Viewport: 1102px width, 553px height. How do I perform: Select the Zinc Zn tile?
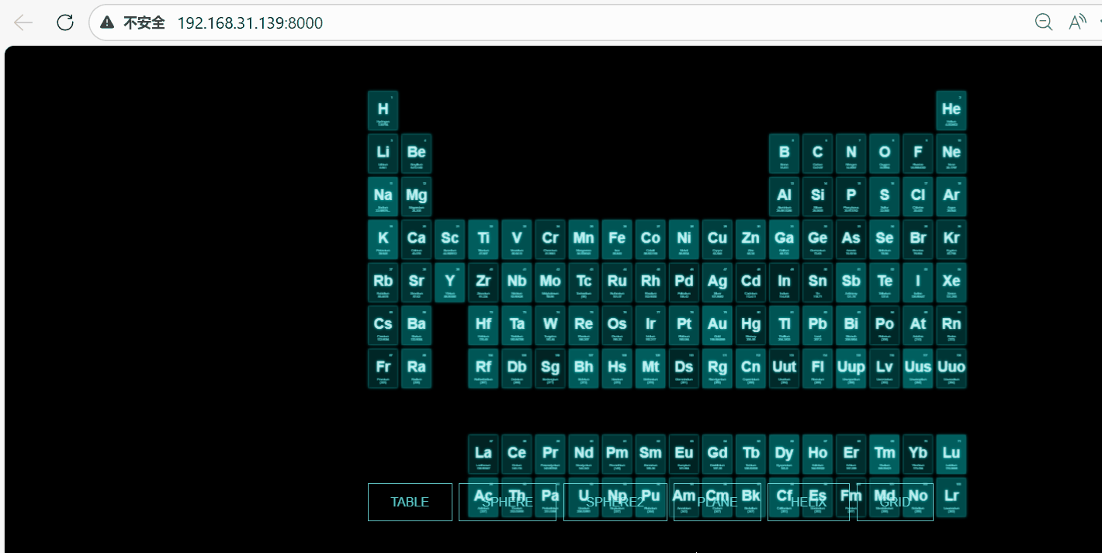[751, 240]
